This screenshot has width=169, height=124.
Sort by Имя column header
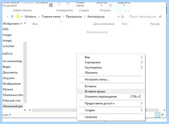point(35,24)
